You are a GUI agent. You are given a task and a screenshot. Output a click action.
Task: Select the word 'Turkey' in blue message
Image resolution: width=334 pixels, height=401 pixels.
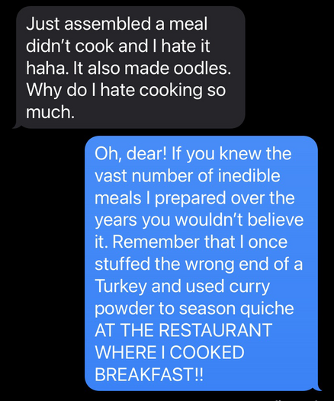pyautogui.click(x=120, y=286)
